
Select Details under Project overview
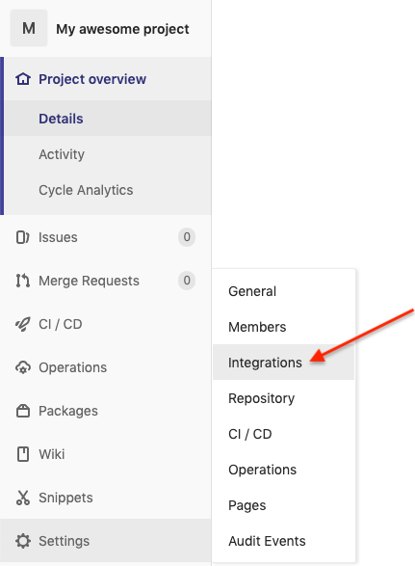[x=61, y=119]
